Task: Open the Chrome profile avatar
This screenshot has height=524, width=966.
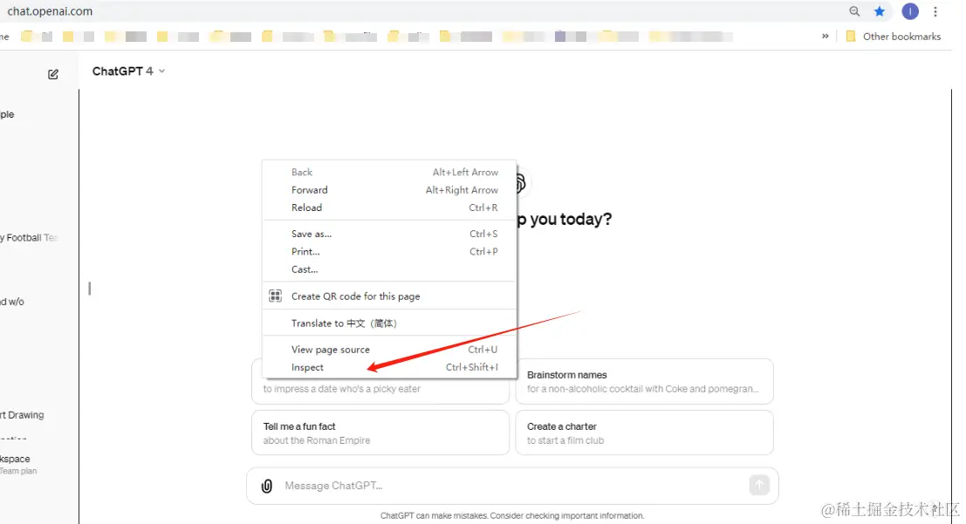Action: pos(910,11)
